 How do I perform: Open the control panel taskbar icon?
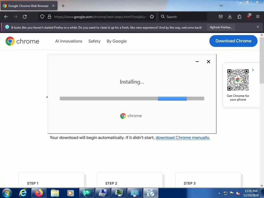point(135,193)
